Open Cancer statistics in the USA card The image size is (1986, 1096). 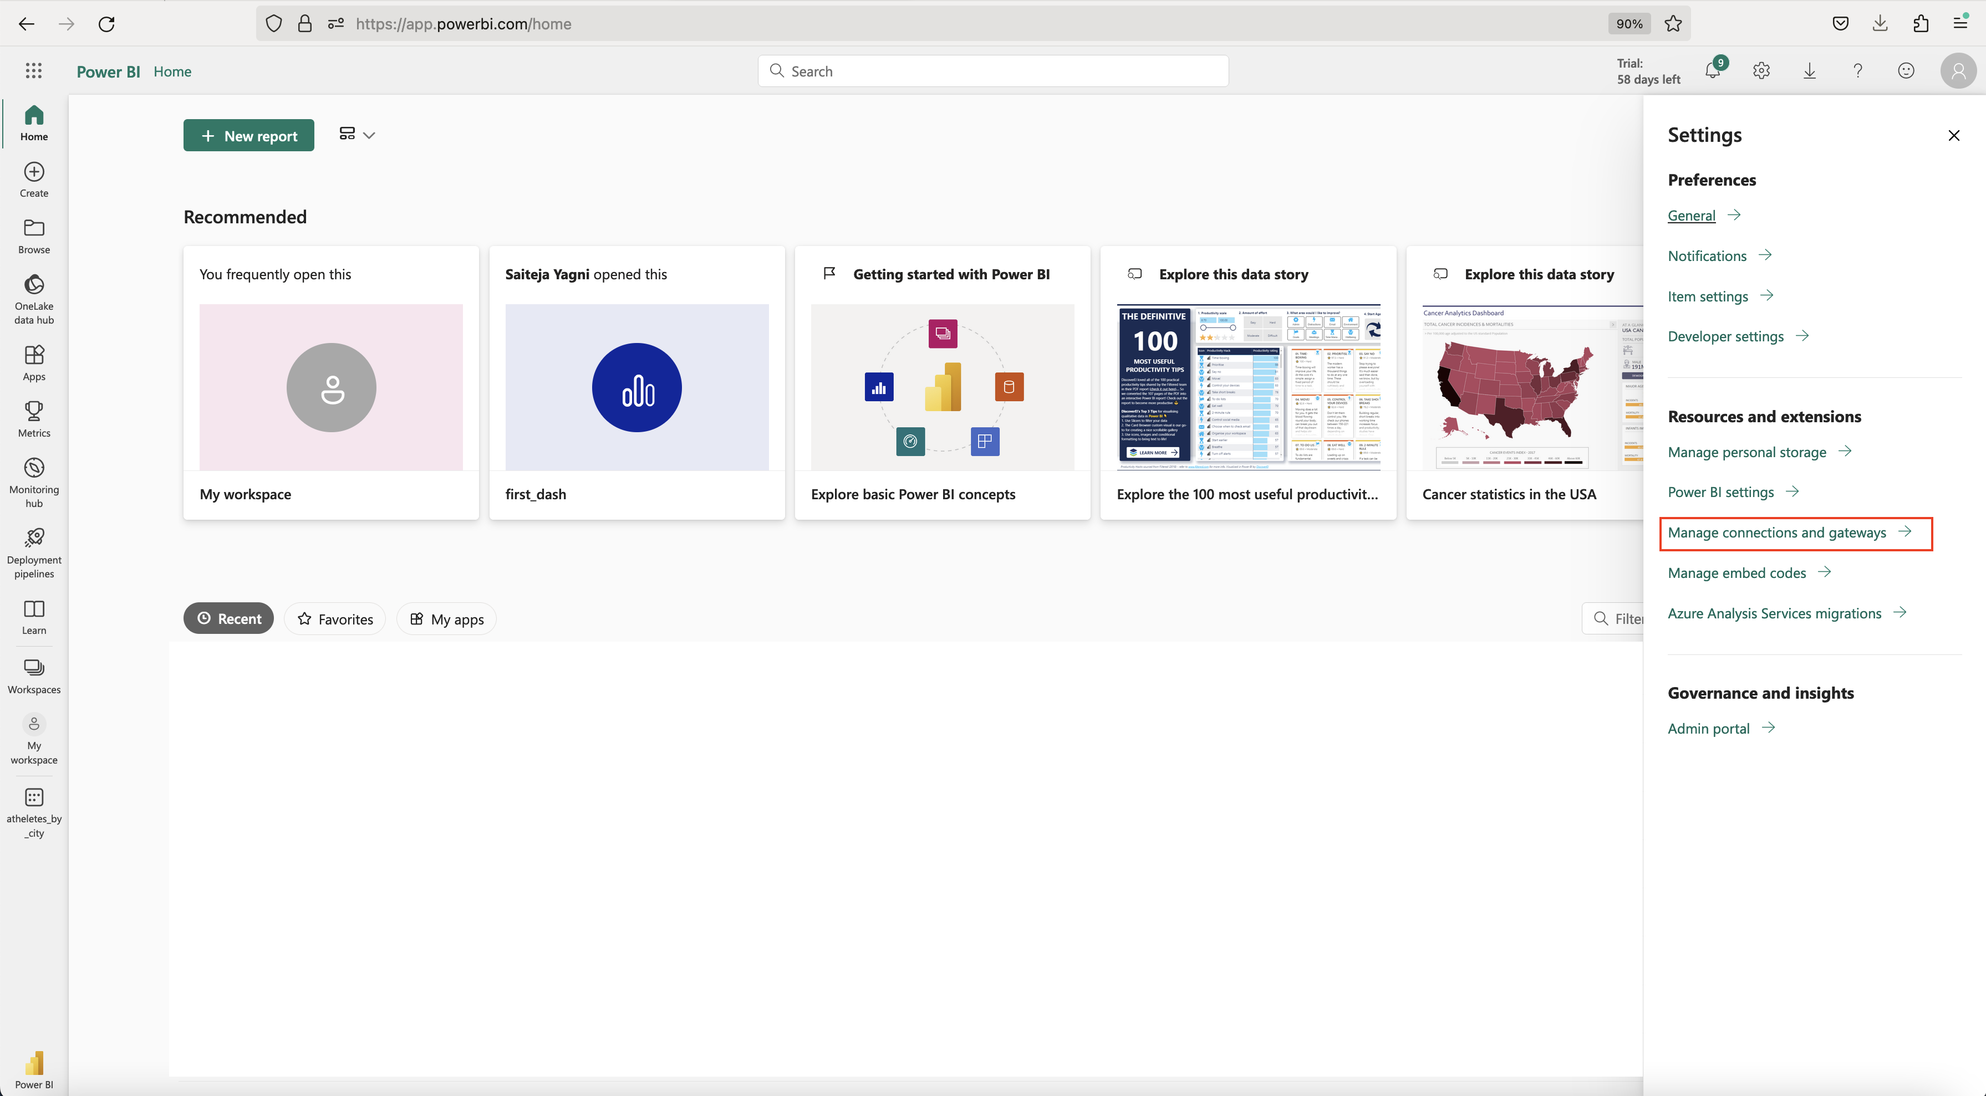pos(1525,383)
